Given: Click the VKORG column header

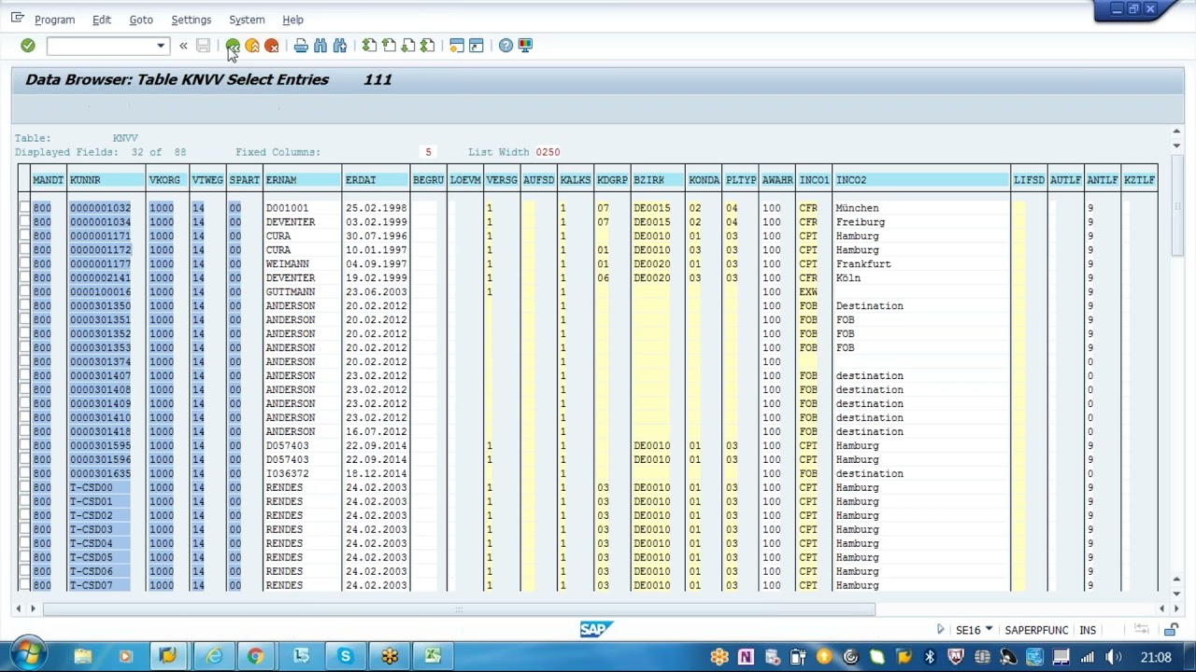Looking at the screenshot, I should point(167,180).
